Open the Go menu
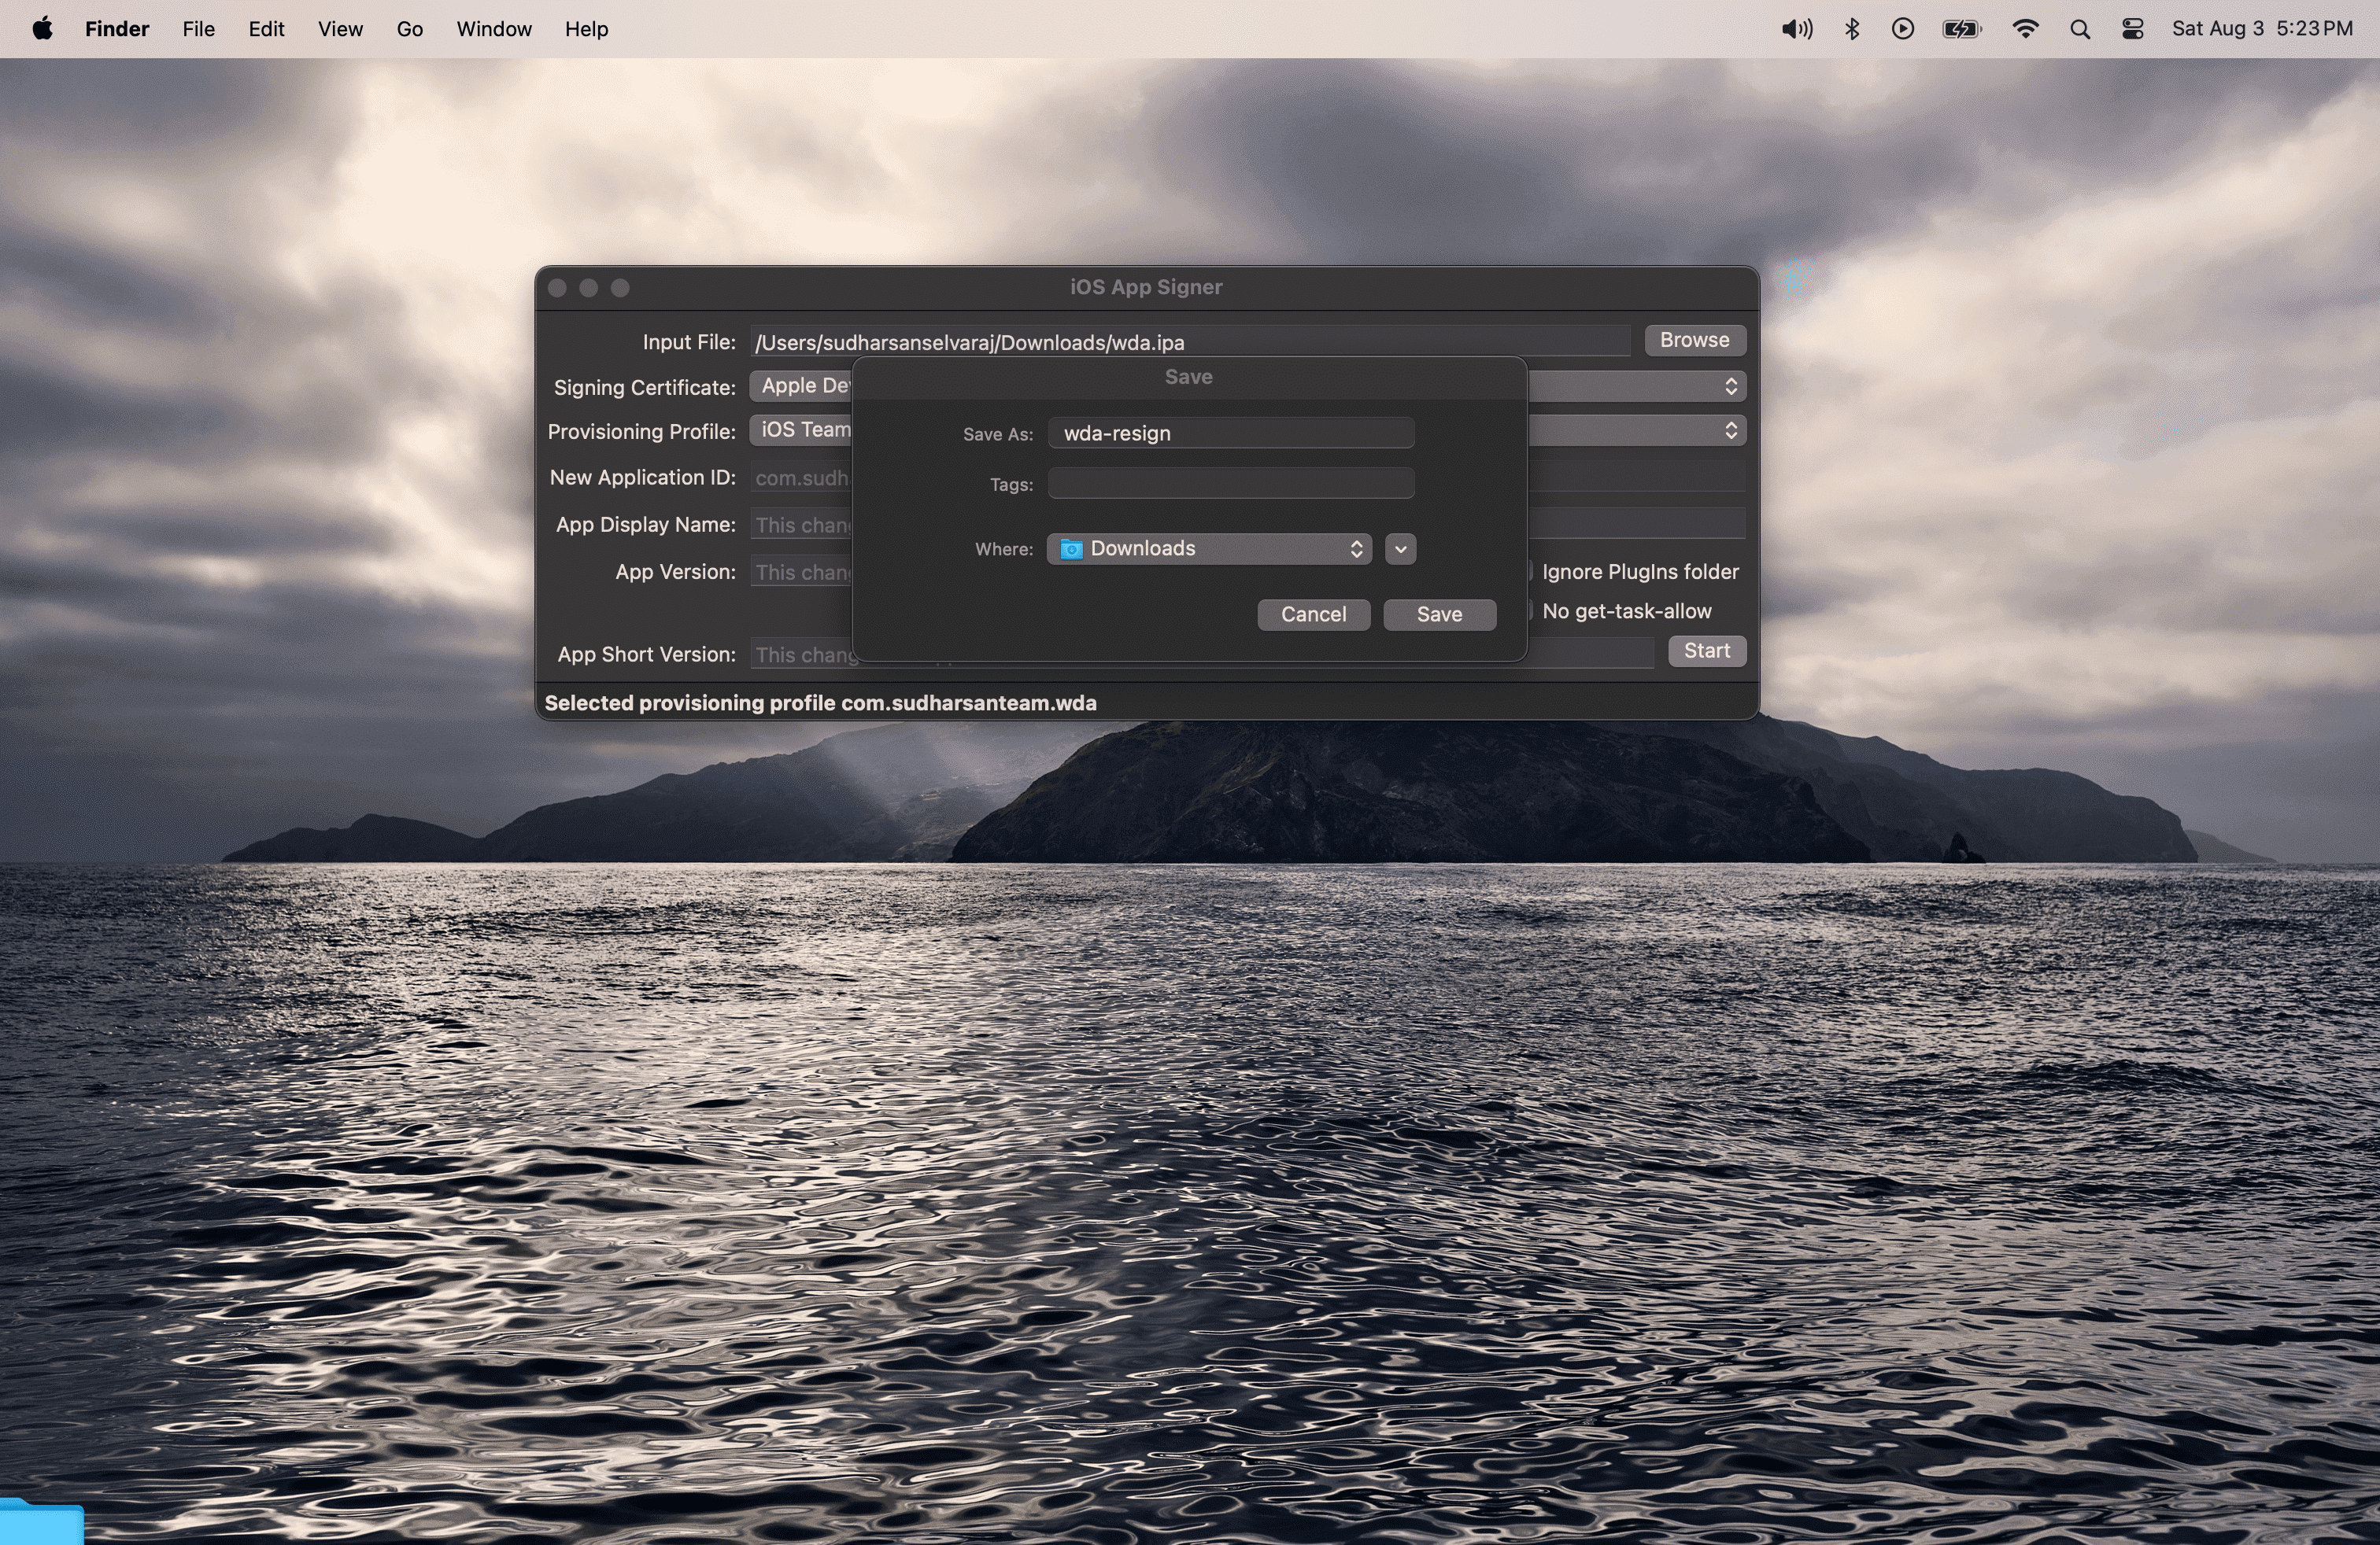Viewport: 2380px width, 1545px height. click(x=409, y=29)
